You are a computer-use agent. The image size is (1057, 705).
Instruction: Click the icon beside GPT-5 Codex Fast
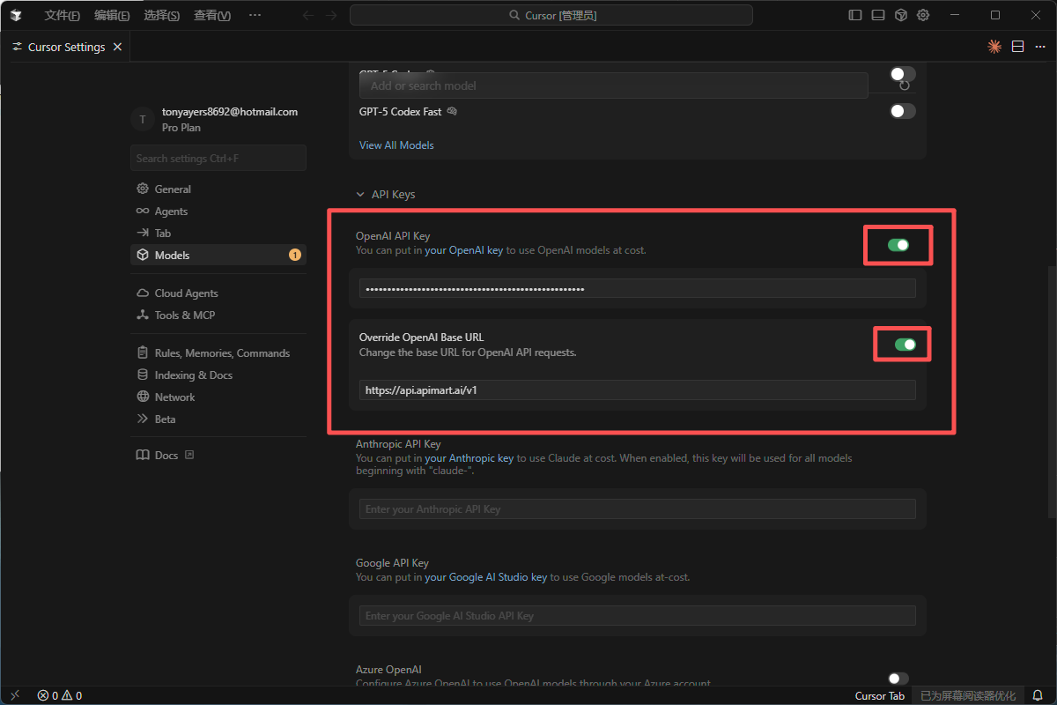click(x=452, y=111)
